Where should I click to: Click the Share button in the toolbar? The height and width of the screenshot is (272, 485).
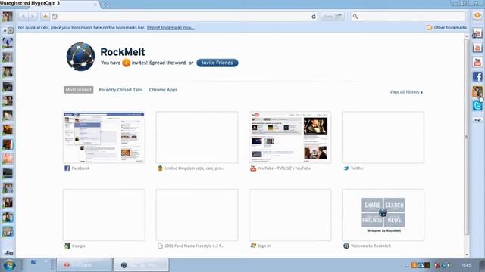[333, 17]
